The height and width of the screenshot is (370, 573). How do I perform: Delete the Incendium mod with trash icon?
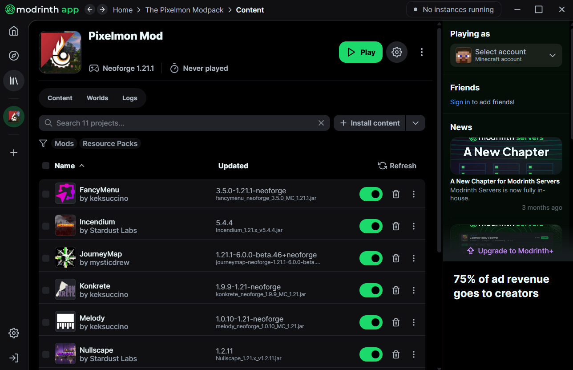click(396, 226)
